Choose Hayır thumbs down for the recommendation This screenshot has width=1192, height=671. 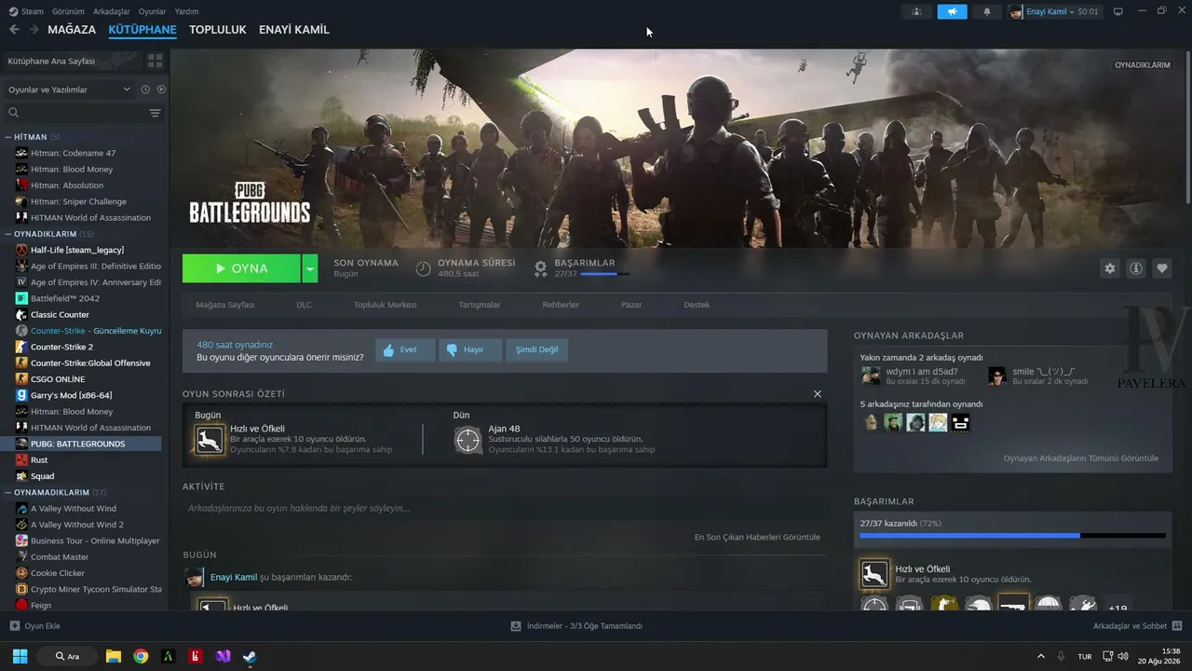[470, 349]
